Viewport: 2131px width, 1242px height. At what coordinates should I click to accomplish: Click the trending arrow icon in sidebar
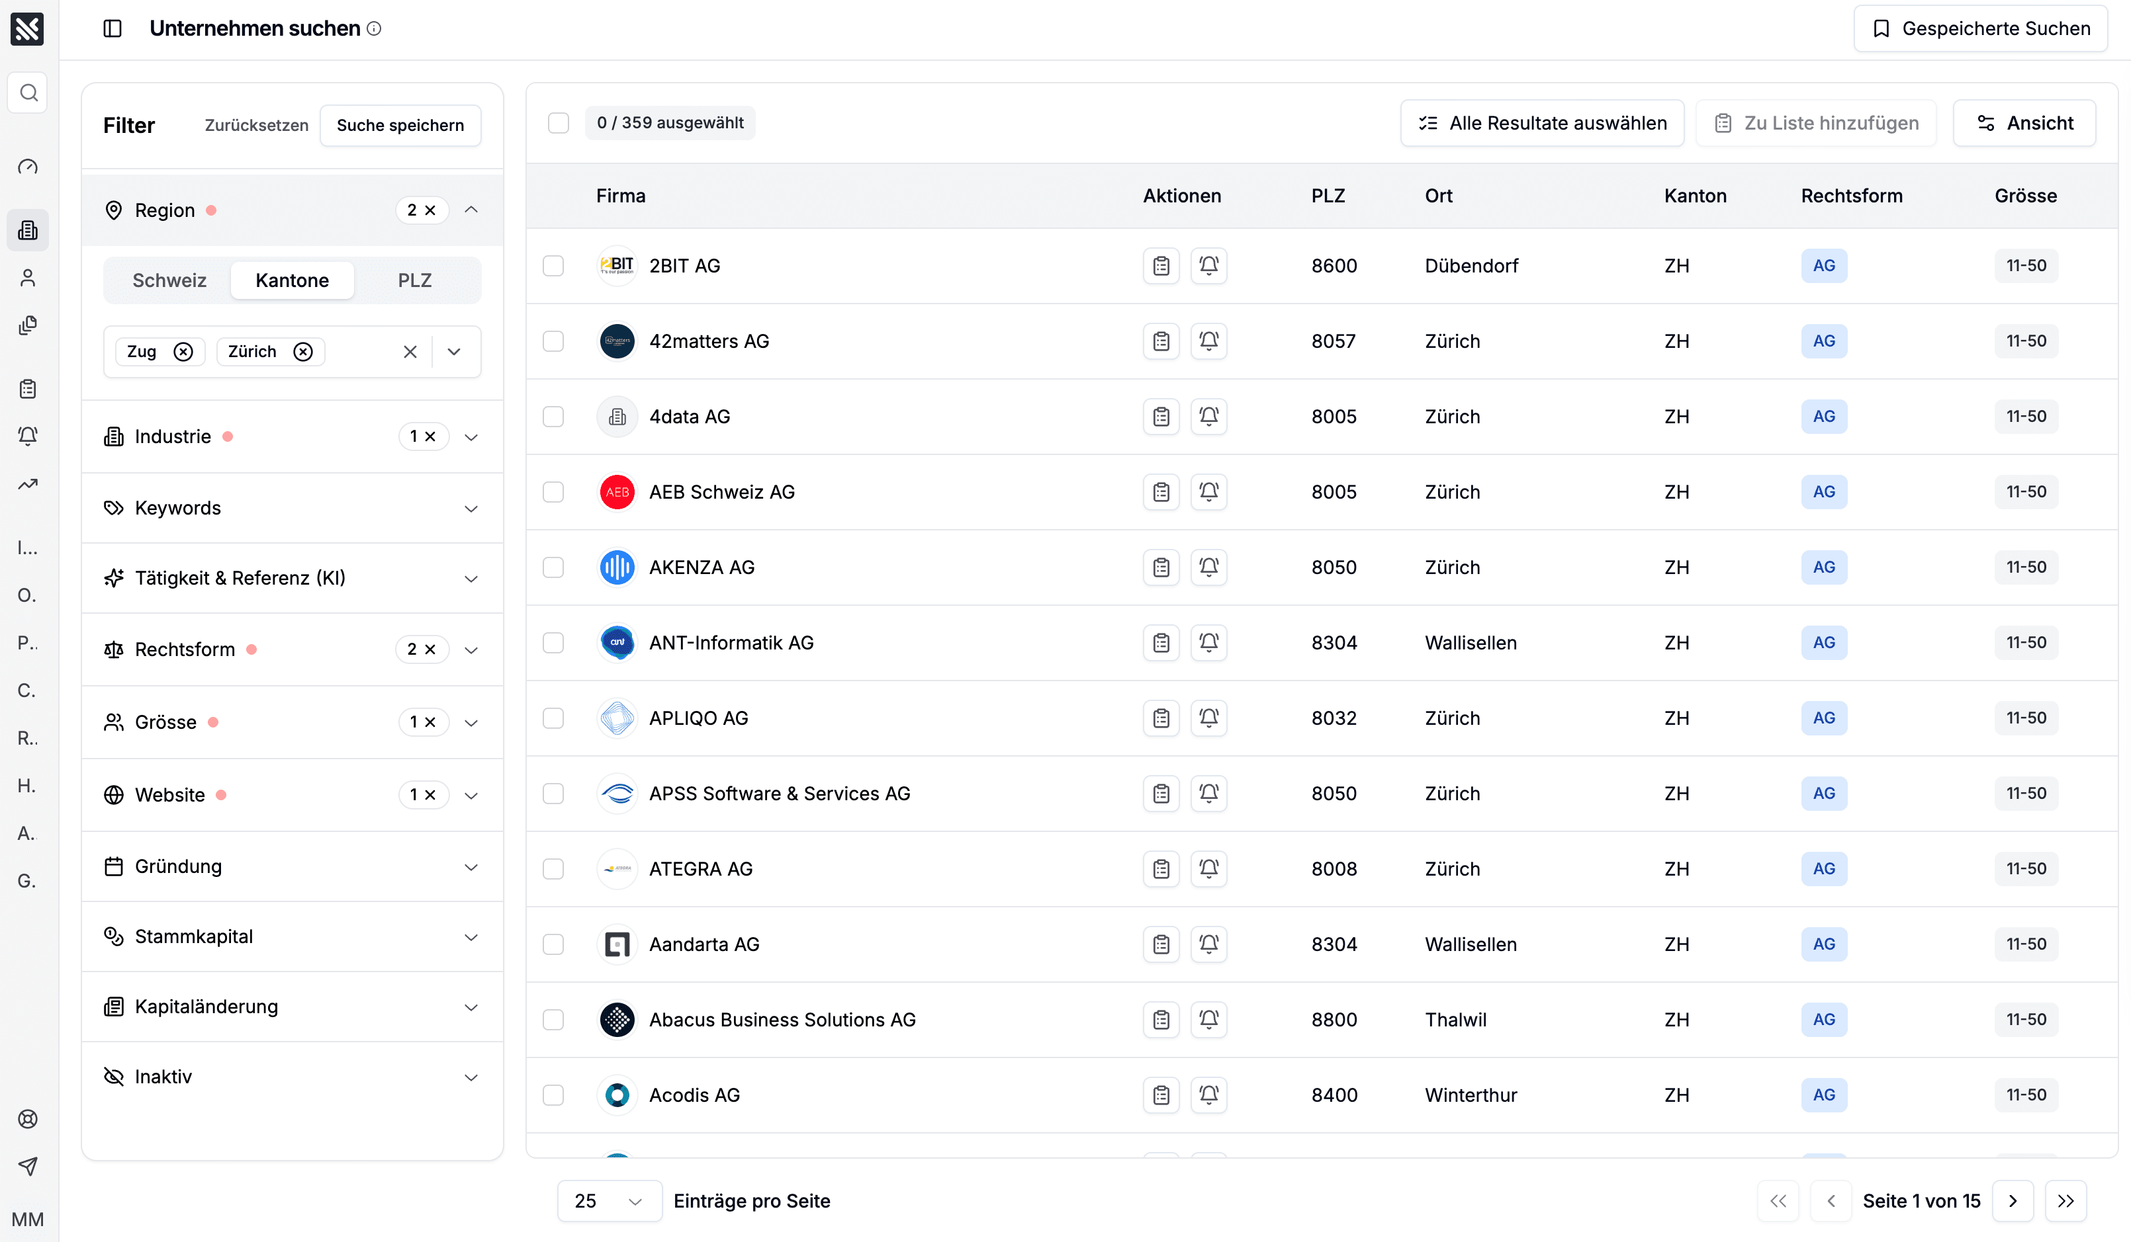[x=28, y=484]
